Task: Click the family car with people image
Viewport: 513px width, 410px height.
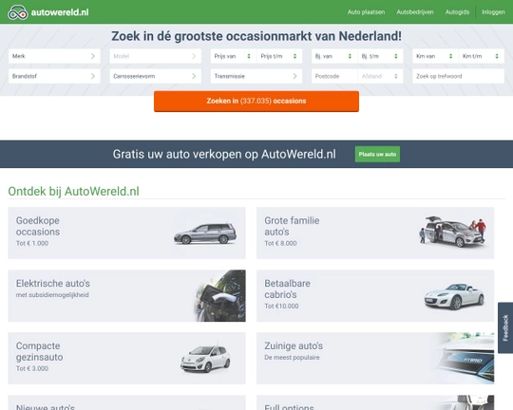Action: point(453,232)
